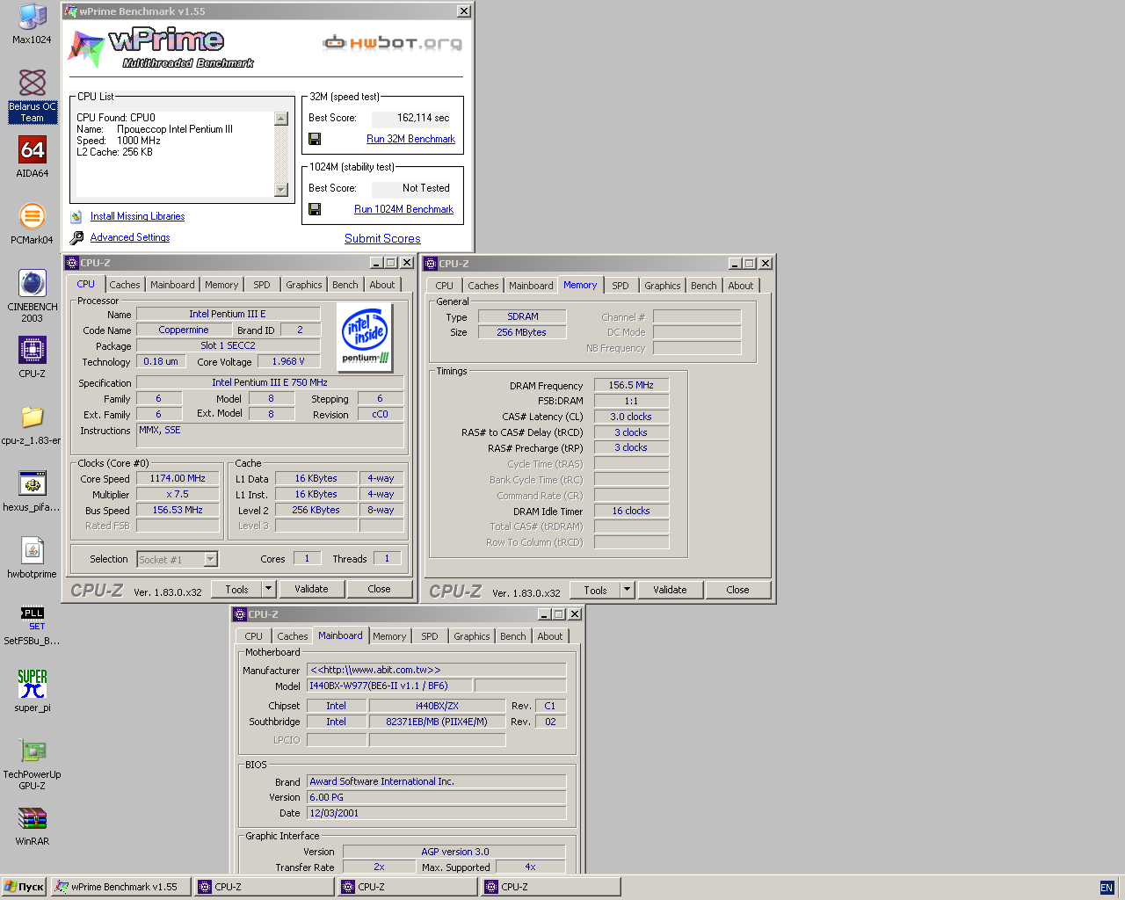
Task: Click the wPrime title bar icon
Action: point(71,11)
